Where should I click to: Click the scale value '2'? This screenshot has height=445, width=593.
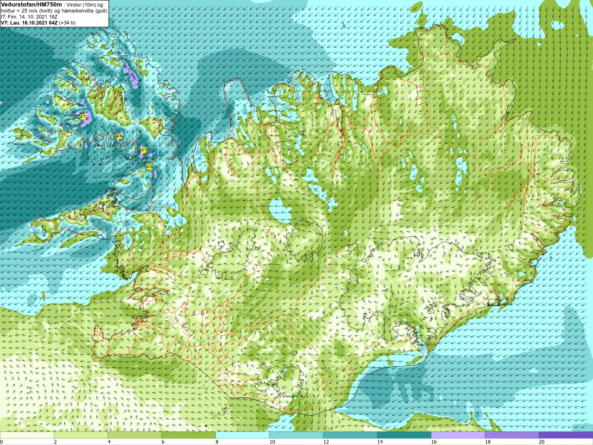click(55, 442)
